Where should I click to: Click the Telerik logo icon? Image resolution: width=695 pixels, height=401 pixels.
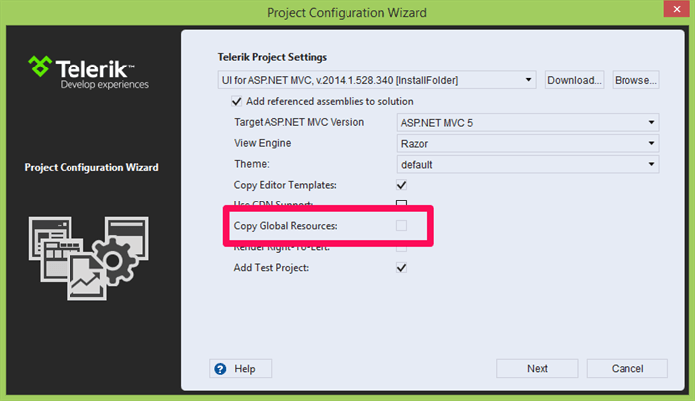coord(39,67)
